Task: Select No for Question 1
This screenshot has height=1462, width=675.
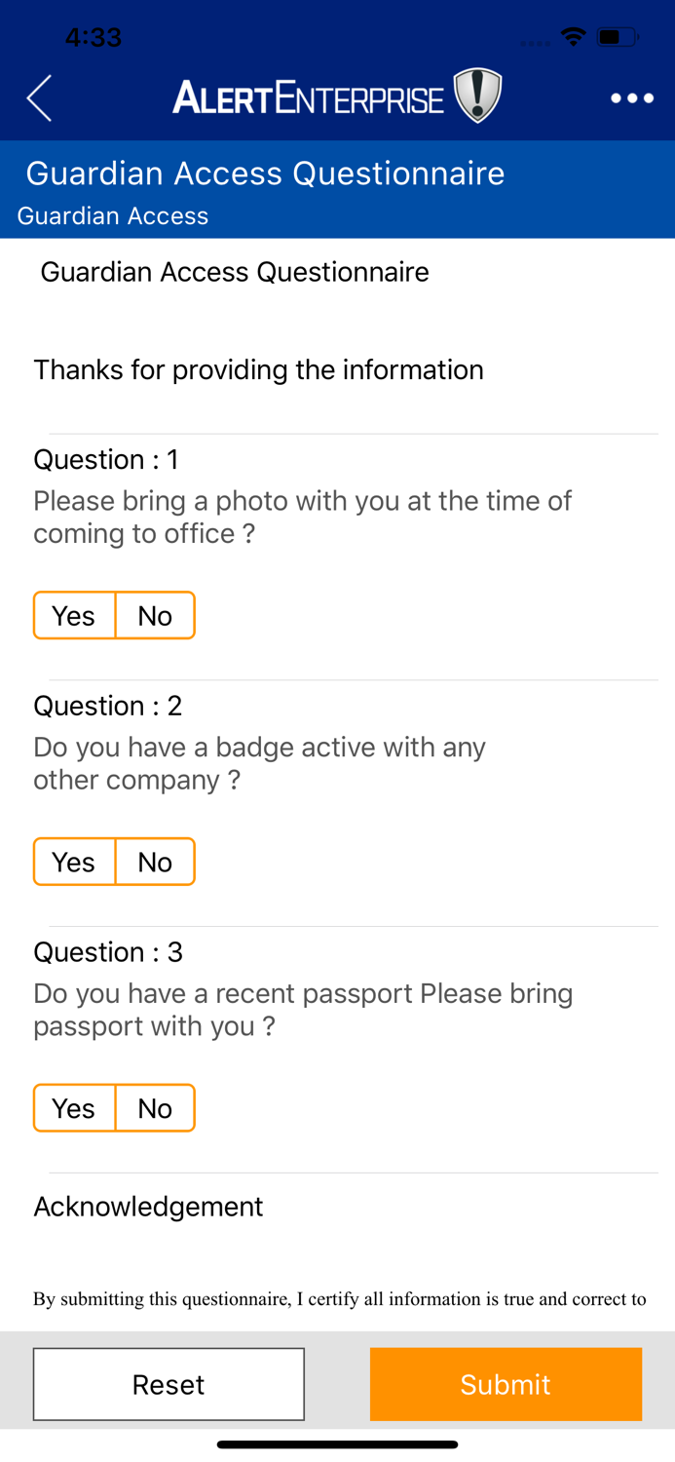Action: pyautogui.click(x=154, y=615)
